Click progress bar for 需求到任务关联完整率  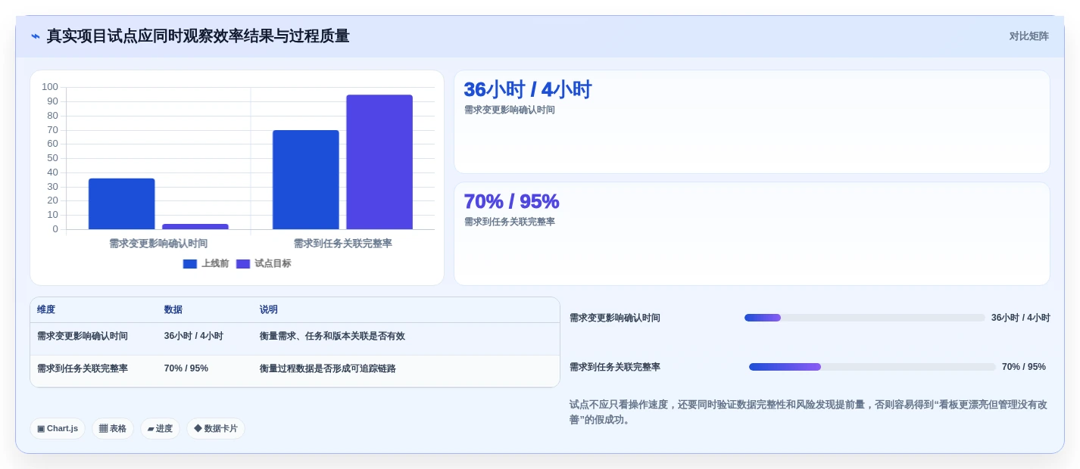click(872, 367)
